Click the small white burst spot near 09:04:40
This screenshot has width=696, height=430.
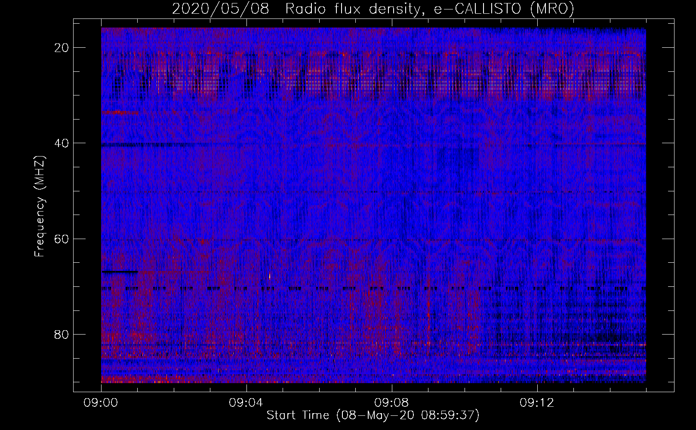click(x=270, y=276)
